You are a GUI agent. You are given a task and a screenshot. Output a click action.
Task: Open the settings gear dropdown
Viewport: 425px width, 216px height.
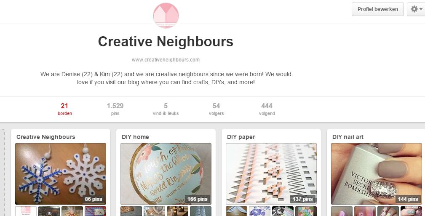pyautogui.click(x=416, y=9)
